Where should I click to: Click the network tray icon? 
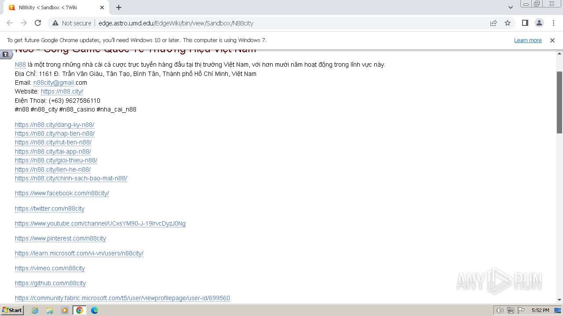coord(510,310)
